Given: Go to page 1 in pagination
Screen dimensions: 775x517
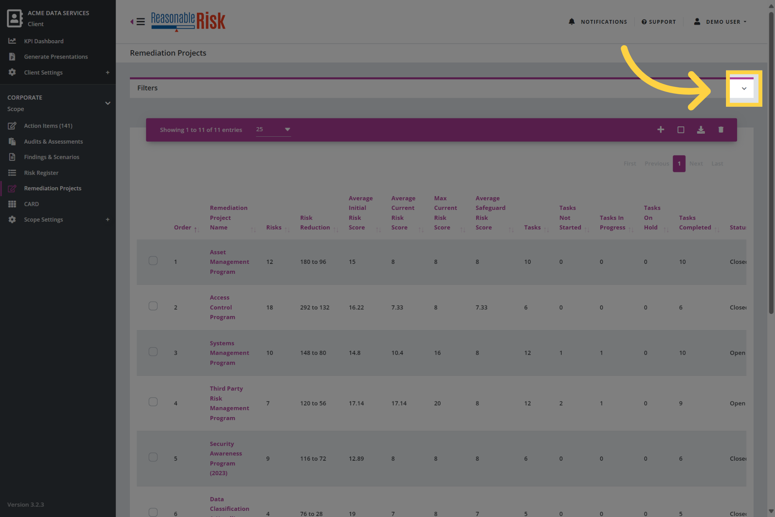Looking at the screenshot, I should [679, 164].
